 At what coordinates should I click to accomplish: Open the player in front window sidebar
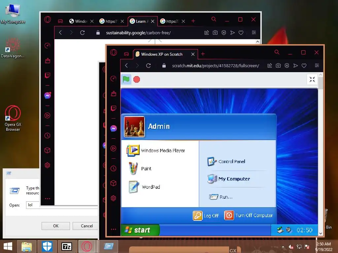point(114,149)
